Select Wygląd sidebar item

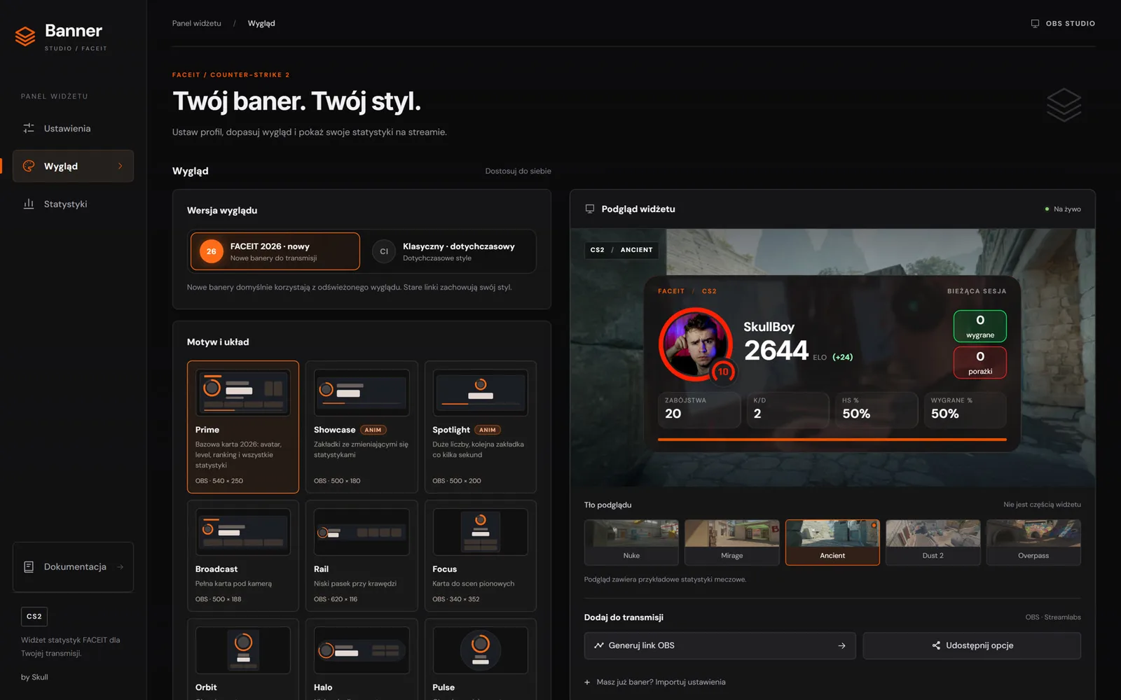tap(73, 166)
